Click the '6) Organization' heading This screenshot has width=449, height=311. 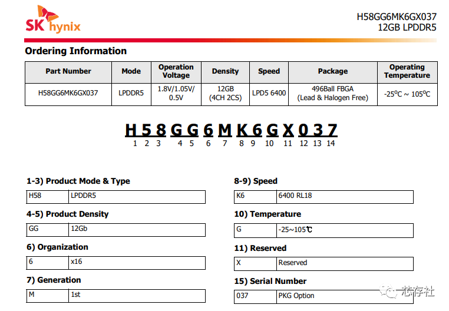pyautogui.click(x=57, y=247)
